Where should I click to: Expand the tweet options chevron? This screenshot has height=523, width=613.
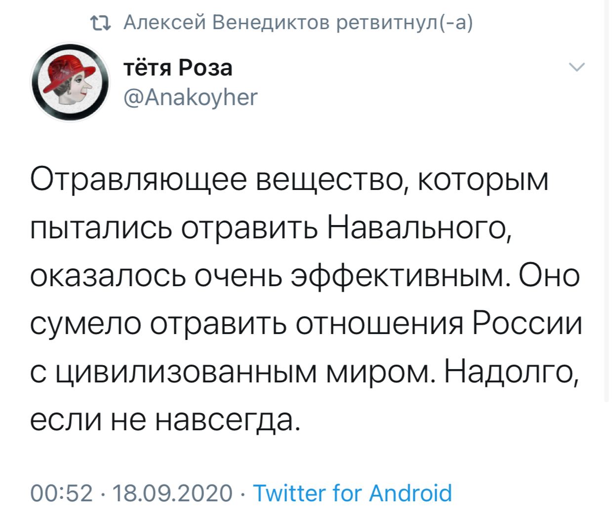coord(577,67)
